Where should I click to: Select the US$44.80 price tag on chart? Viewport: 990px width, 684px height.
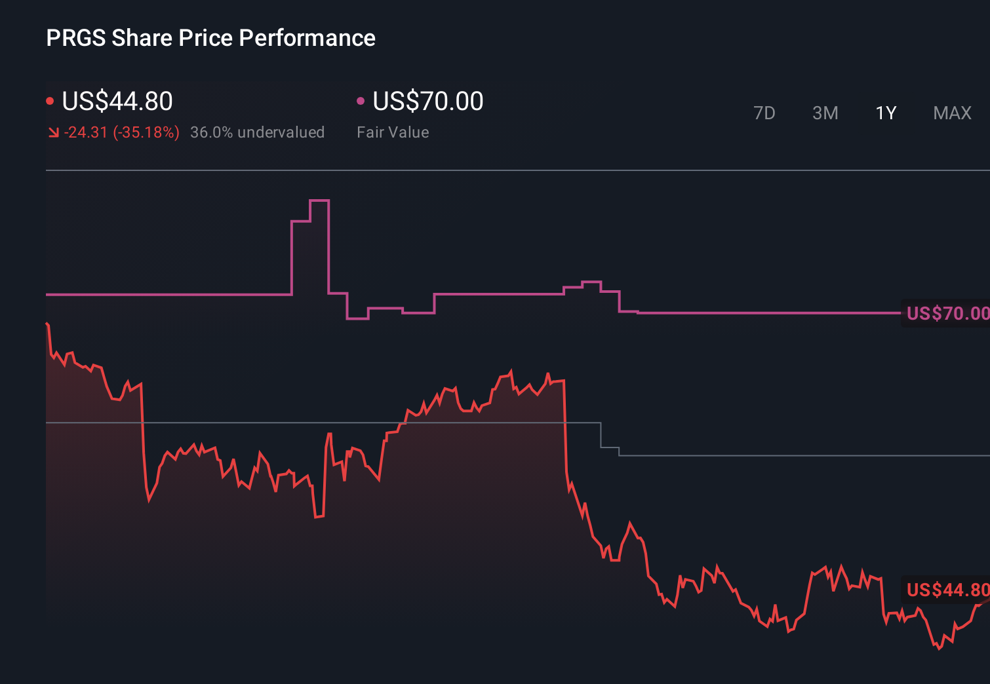coord(946,590)
